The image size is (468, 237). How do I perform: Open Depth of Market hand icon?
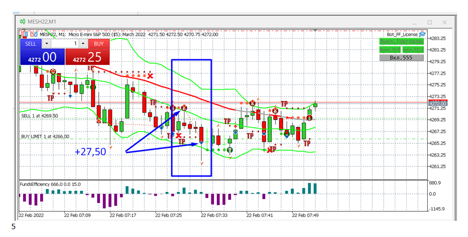click(34, 34)
